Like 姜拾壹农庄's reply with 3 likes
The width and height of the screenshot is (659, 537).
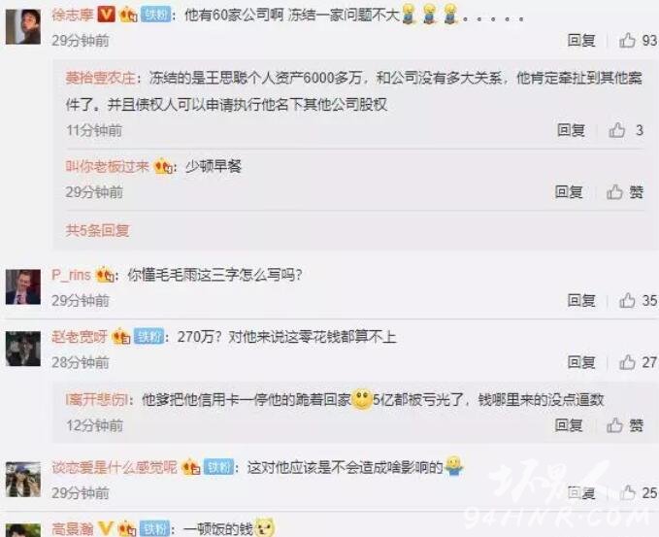pos(617,130)
